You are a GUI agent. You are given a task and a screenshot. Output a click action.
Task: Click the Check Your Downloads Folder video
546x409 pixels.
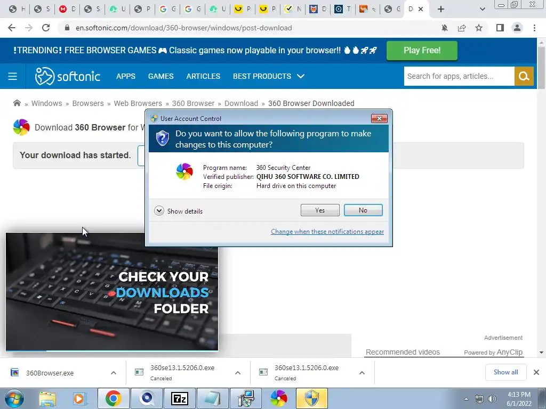112,292
